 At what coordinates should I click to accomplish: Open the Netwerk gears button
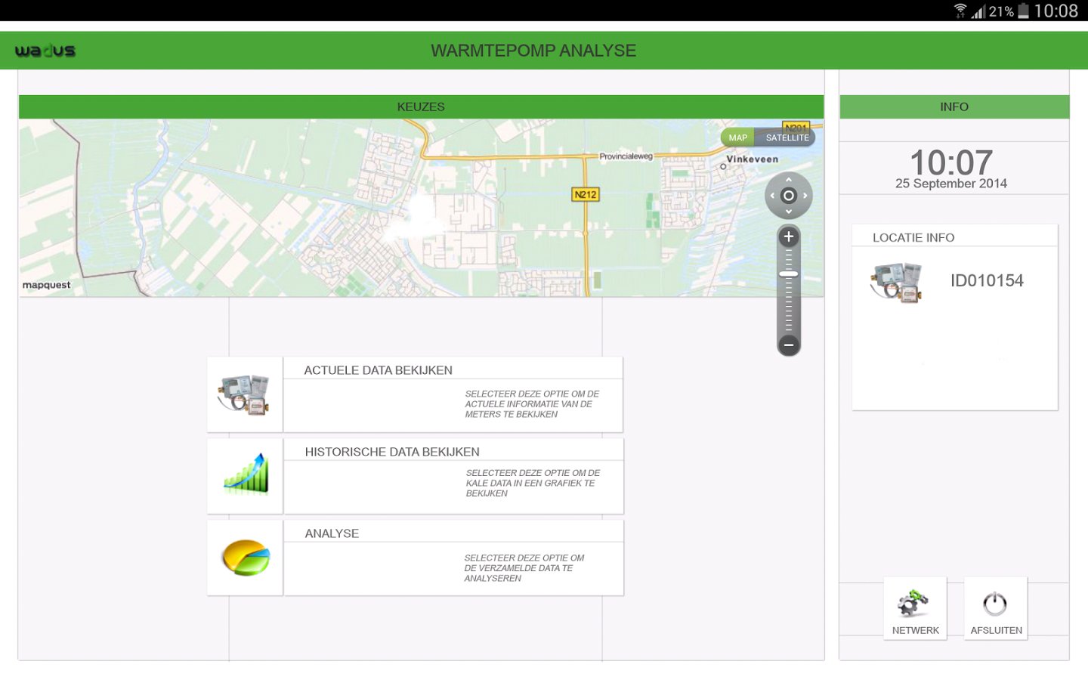915,608
